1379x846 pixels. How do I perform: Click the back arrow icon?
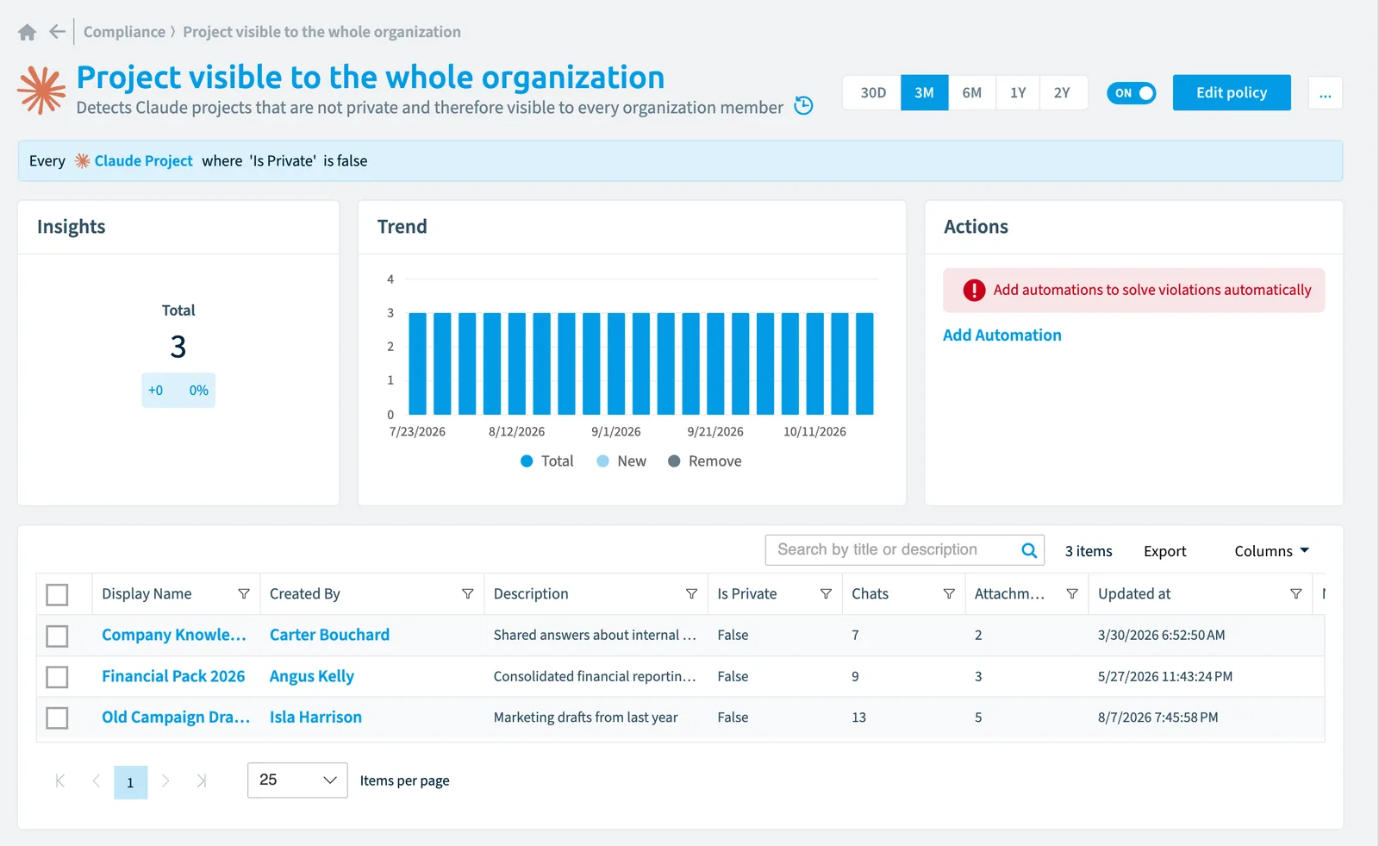[57, 32]
